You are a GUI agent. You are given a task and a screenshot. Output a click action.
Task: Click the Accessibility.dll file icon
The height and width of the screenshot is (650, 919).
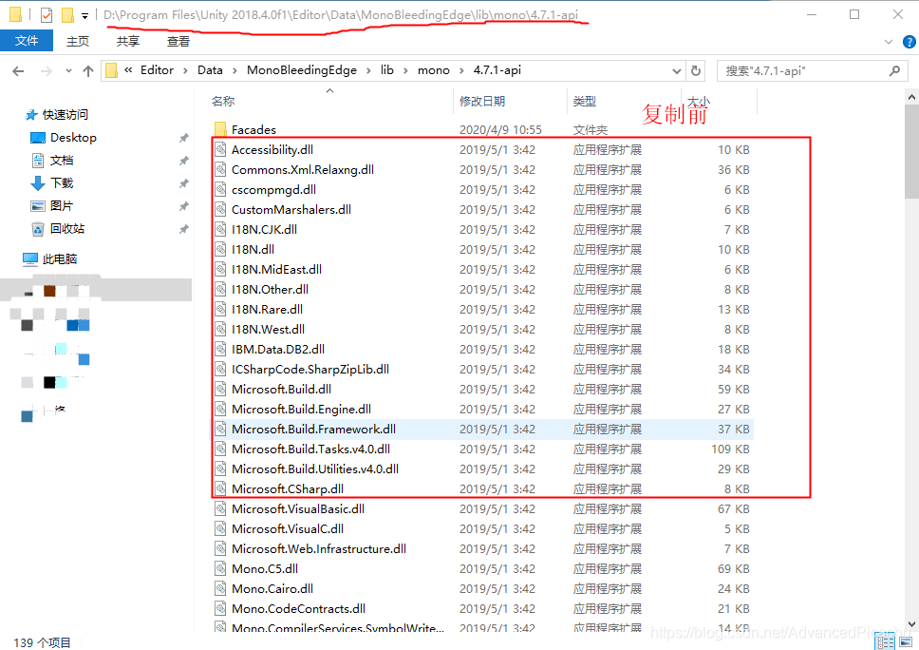pyautogui.click(x=220, y=149)
